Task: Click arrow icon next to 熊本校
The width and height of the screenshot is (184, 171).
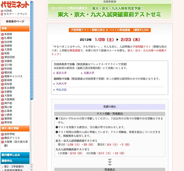Action: pyautogui.click(x=2, y=122)
